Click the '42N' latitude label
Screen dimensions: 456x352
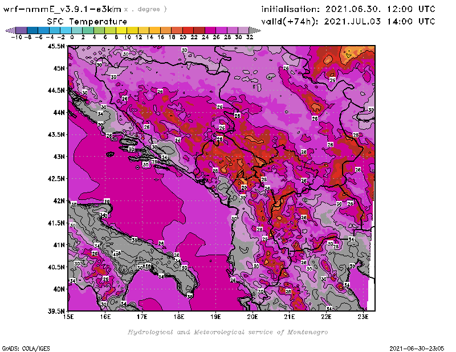pyautogui.click(x=59, y=201)
